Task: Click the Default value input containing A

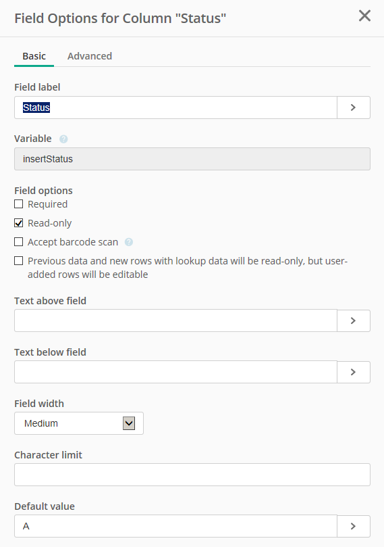Action: [176, 526]
